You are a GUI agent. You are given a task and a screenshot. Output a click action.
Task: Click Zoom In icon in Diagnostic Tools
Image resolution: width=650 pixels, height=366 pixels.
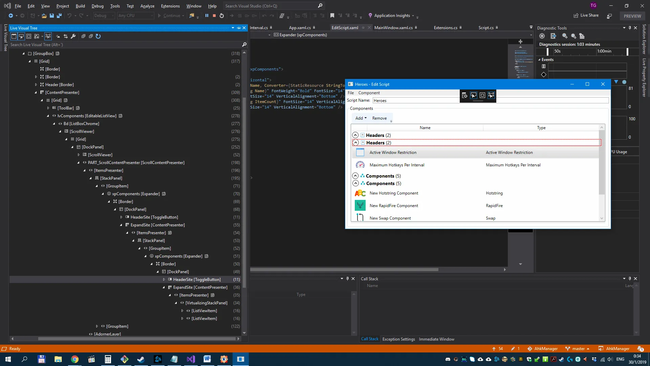(x=565, y=36)
